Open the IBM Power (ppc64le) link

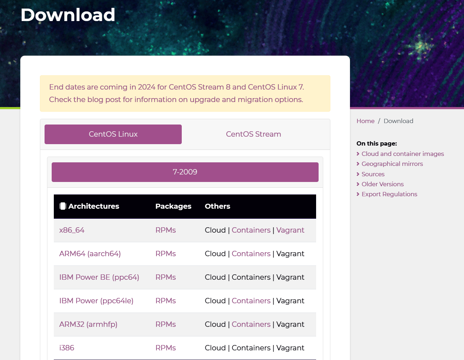pyautogui.click(x=96, y=301)
